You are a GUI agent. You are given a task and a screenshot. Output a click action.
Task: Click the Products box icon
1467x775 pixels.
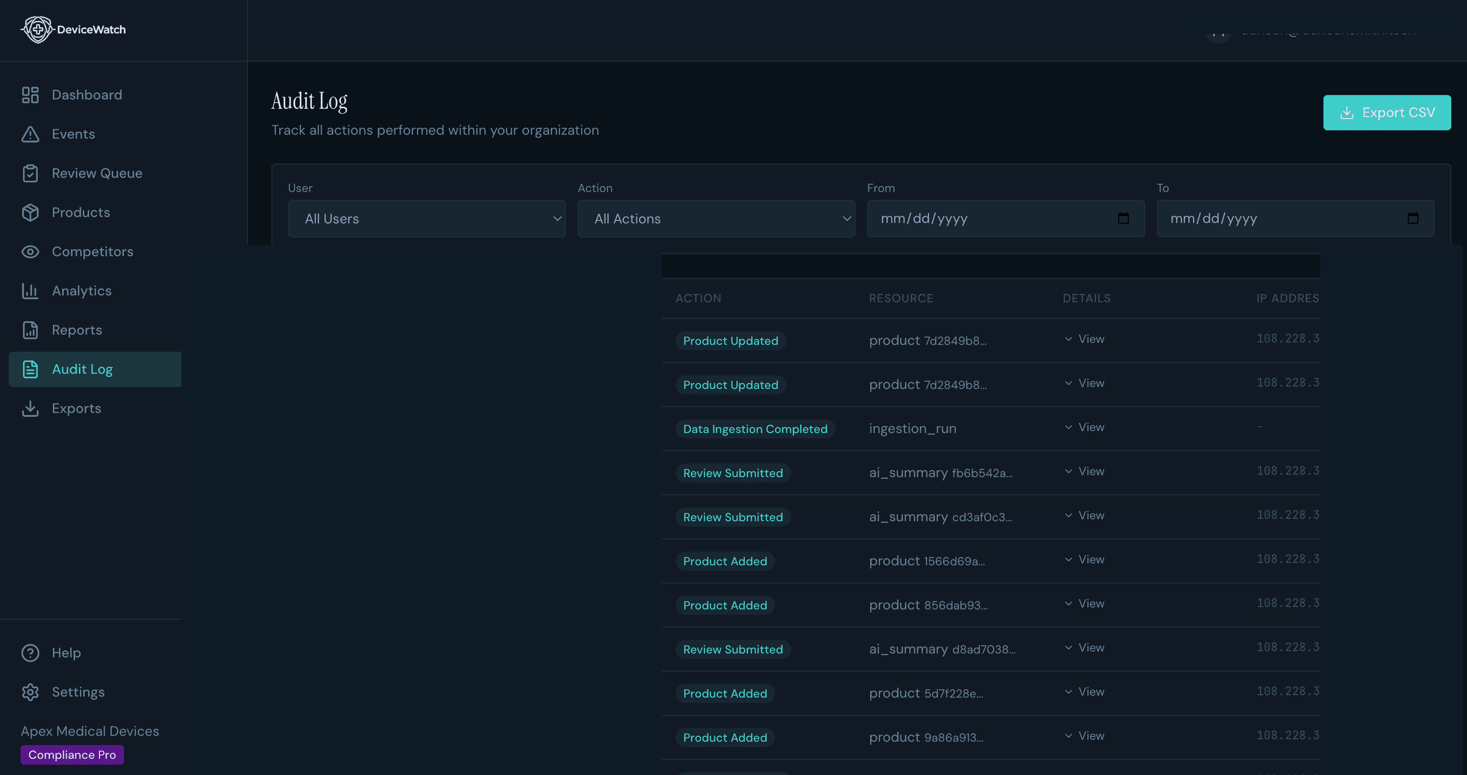pyautogui.click(x=30, y=212)
